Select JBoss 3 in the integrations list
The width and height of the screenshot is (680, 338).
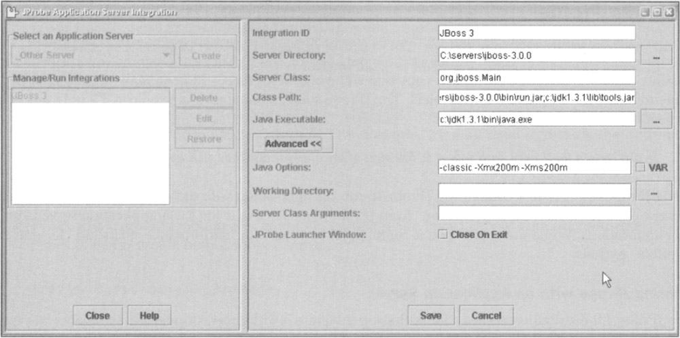tap(90, 96)
